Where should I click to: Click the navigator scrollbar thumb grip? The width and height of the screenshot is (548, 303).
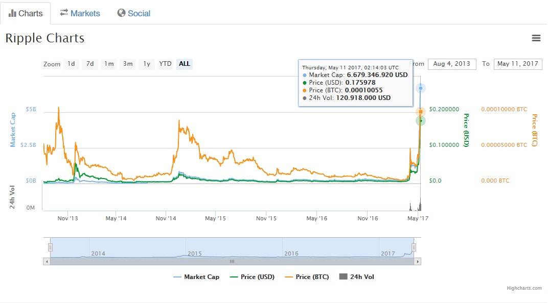click(x=232, y=262)
